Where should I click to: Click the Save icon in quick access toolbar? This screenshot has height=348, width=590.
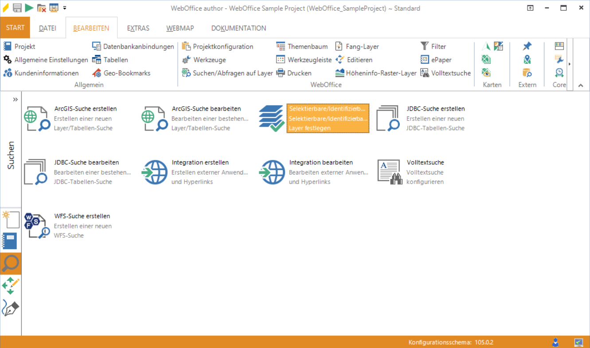click(x=17, y=8)
